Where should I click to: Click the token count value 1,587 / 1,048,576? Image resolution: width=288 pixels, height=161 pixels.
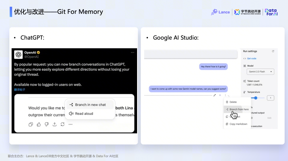pos(254,85)
